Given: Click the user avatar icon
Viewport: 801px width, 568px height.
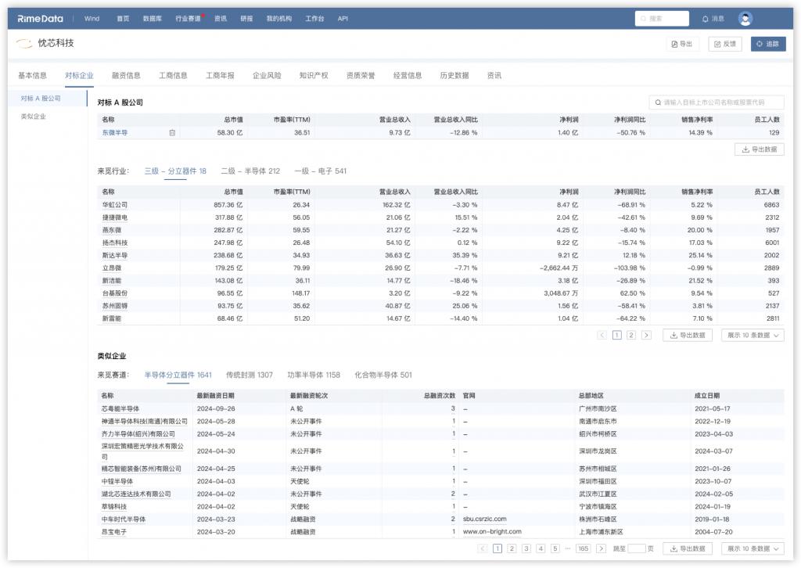Looking at the screenshot, I should coord(745,19).
